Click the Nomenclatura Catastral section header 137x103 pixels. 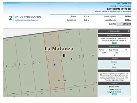point(114,35)
